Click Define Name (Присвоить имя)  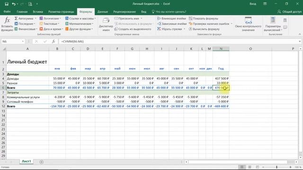point(128,18)
